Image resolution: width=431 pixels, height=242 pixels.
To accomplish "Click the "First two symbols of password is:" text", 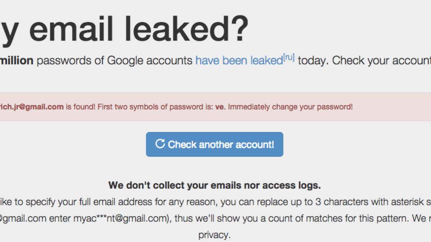I will point(155,107).
